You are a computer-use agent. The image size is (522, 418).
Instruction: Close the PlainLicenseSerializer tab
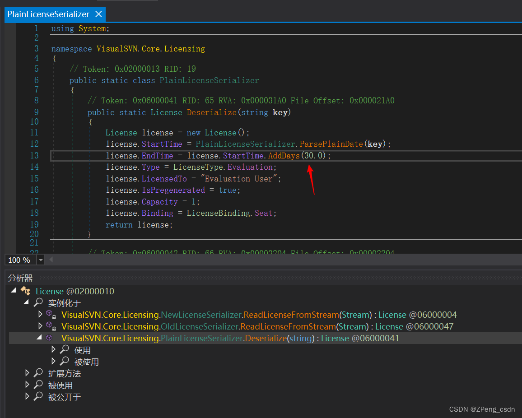(x=98, y=14)
